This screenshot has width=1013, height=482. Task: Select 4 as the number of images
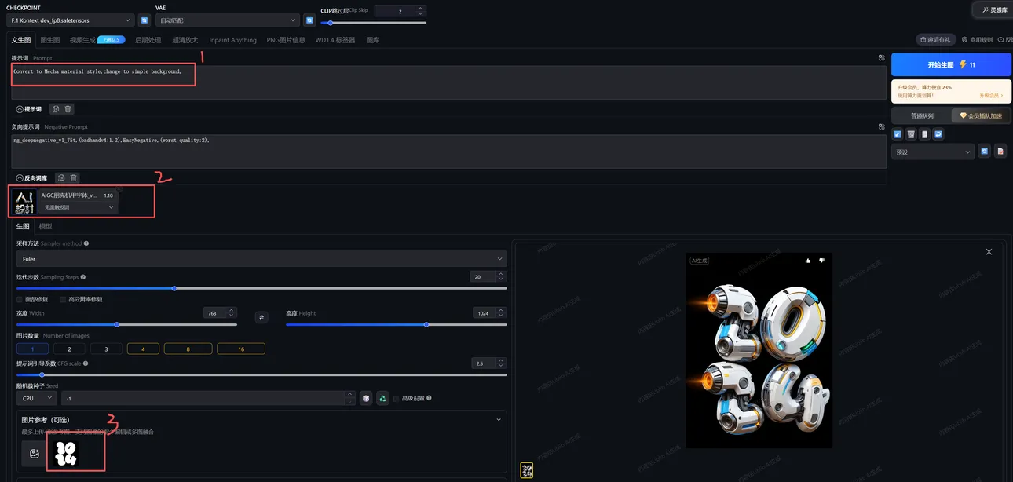coord(143,349)
